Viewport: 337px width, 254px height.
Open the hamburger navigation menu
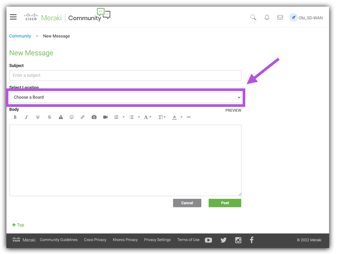pyautogui.click(x=13, y=17)
